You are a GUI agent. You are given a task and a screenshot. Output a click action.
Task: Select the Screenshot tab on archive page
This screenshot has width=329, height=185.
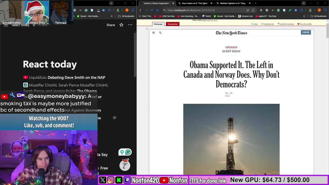pyautogui.click(x=172, y=24)
